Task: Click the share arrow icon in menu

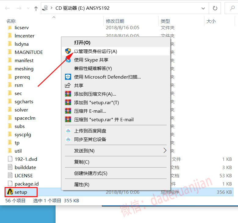Action: pos(68,85)
